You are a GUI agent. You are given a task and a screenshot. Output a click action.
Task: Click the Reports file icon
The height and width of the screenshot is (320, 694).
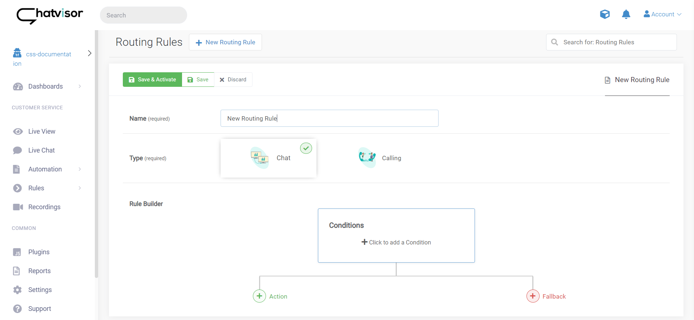16,271
